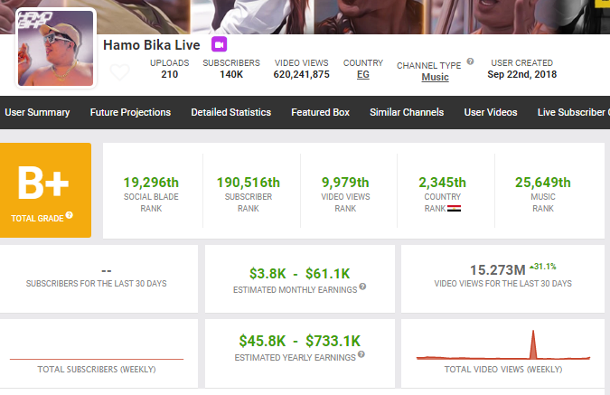Screen dimensions: 610x395
Task: Click the Music channel type link
Action: tap(435, 78)
